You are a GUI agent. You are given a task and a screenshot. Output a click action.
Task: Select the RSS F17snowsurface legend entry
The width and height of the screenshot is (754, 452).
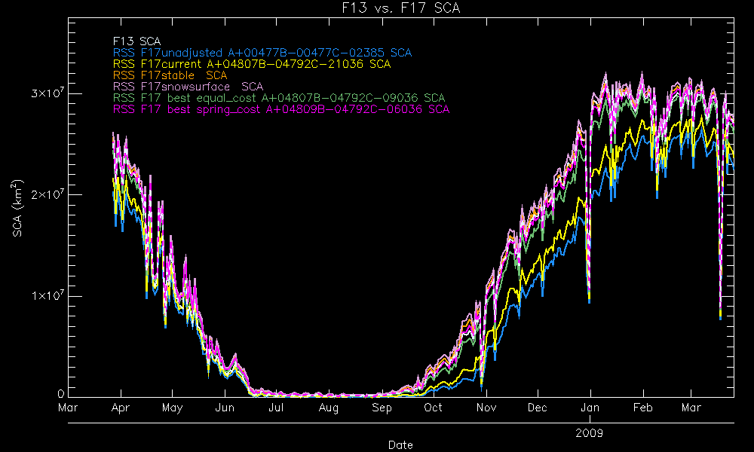[x=188, y=87]
